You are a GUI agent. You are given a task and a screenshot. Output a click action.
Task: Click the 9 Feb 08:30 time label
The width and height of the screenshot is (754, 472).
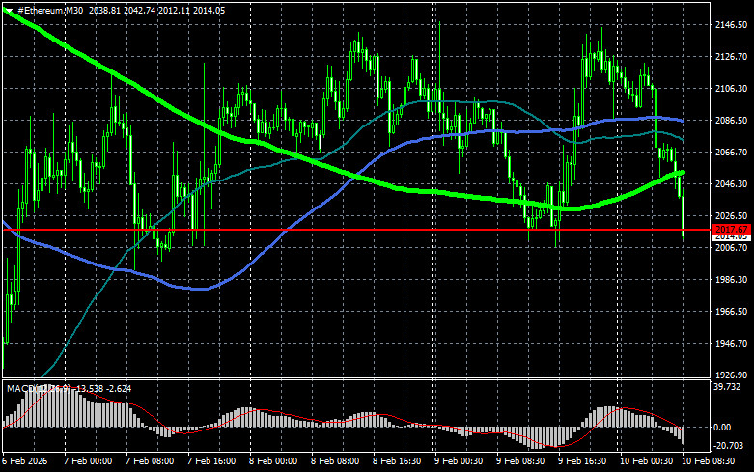(x=520, y=461)
